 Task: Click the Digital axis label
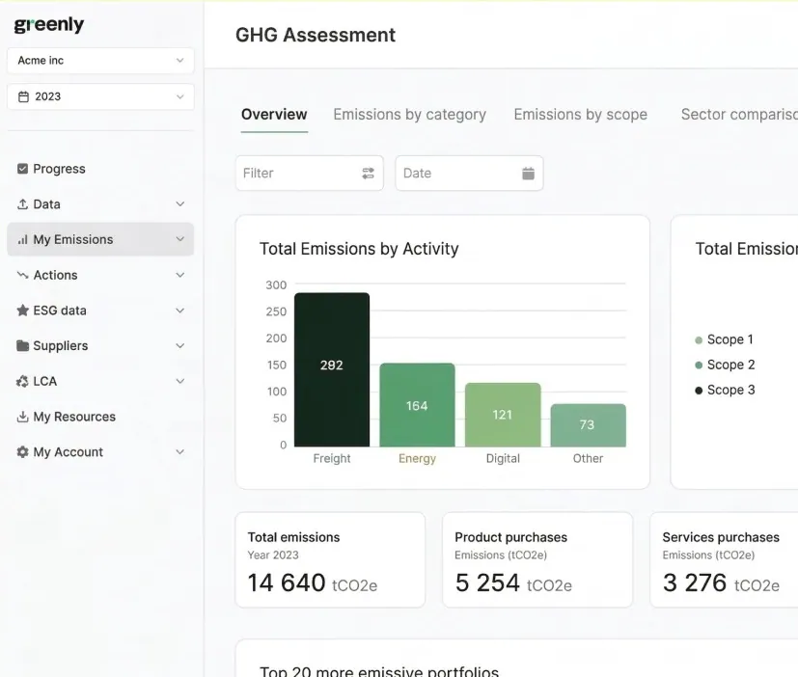pos(503,459)
